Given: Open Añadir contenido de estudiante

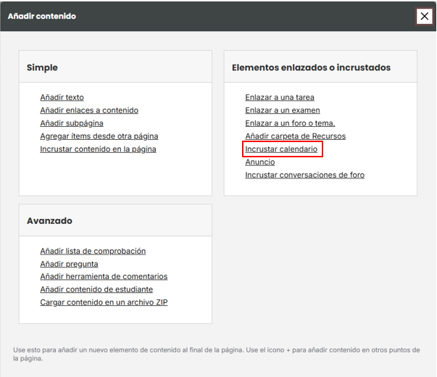Looking at the screenshot, I should coord(96,289).
